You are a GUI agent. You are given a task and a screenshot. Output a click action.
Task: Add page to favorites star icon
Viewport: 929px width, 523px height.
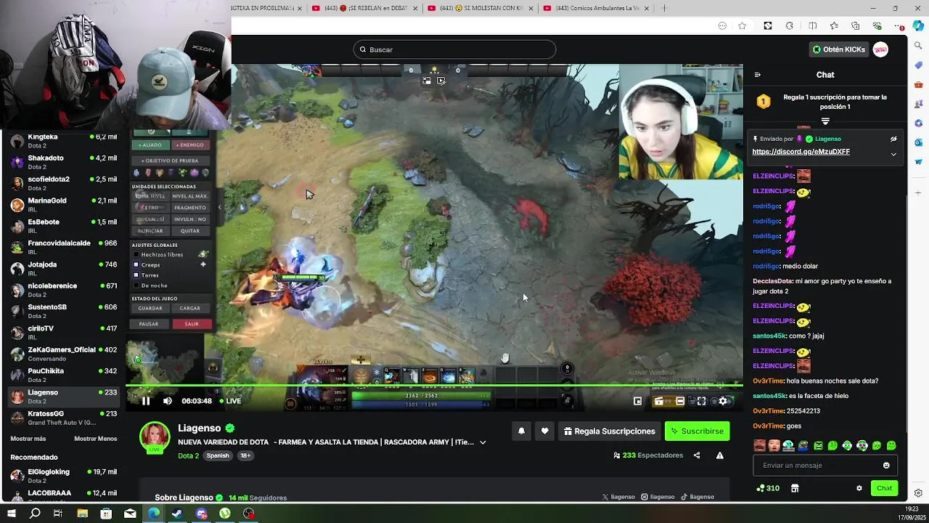click(742, 26)
